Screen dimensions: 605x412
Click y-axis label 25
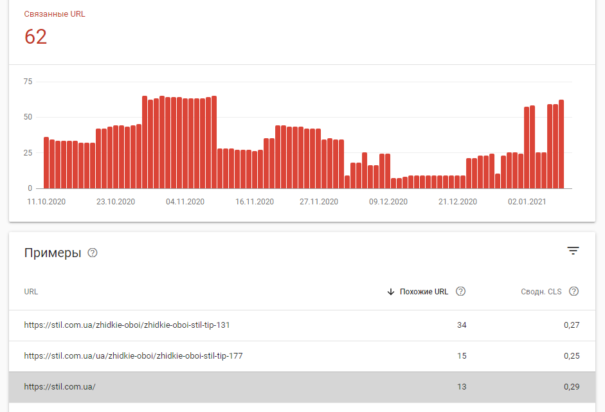(x=28, y=153)
